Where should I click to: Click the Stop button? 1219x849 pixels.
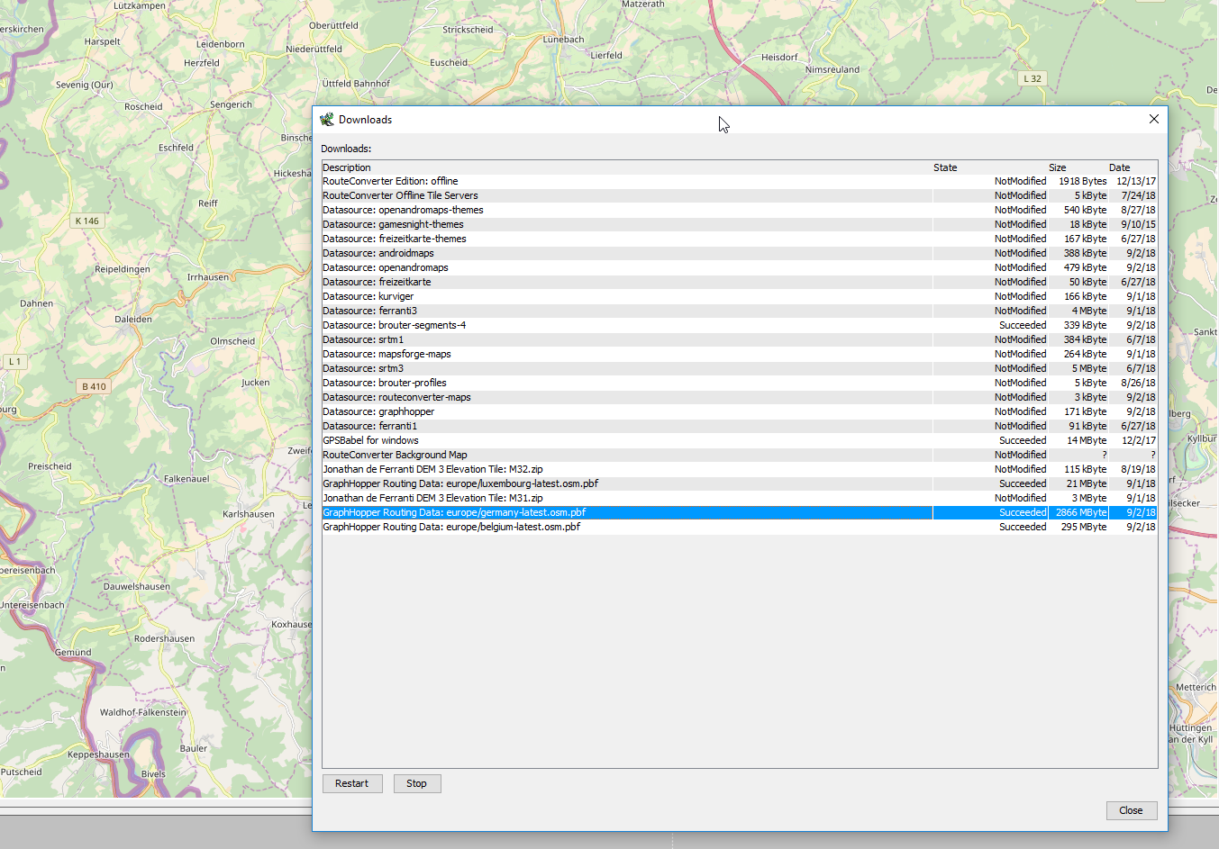tap(415, 783)
